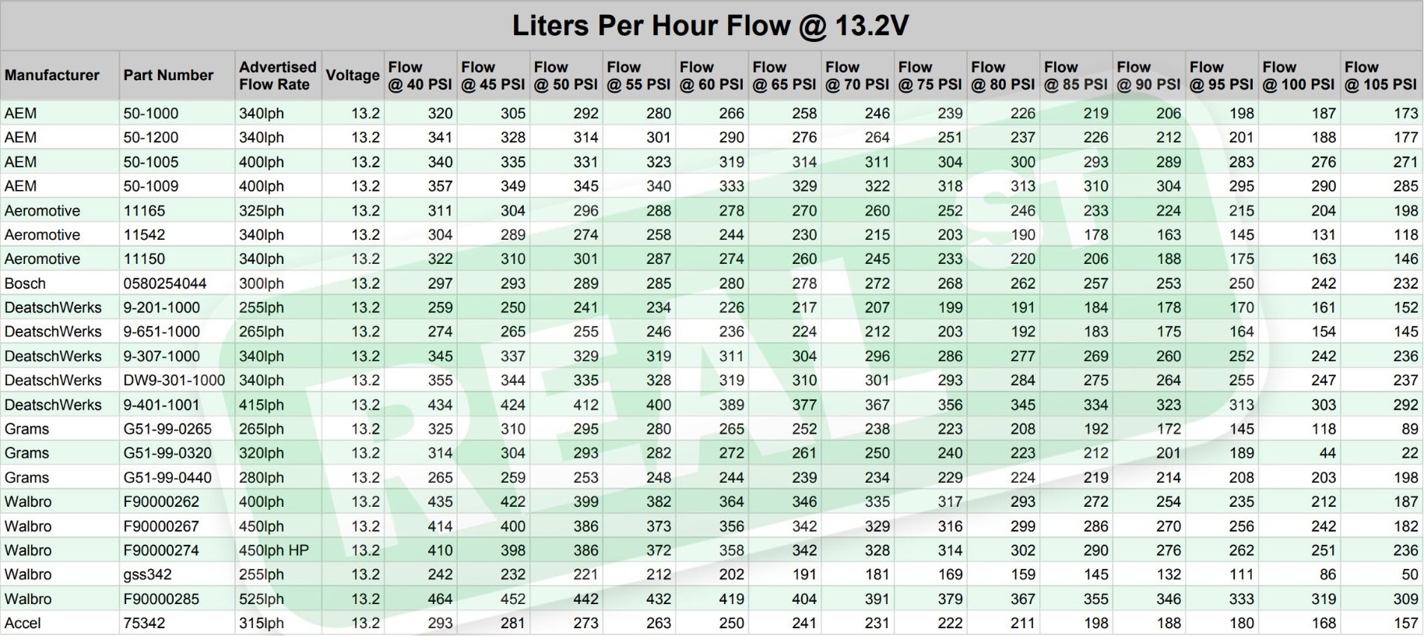Click the Manufacturer column header

pos(52,76)
